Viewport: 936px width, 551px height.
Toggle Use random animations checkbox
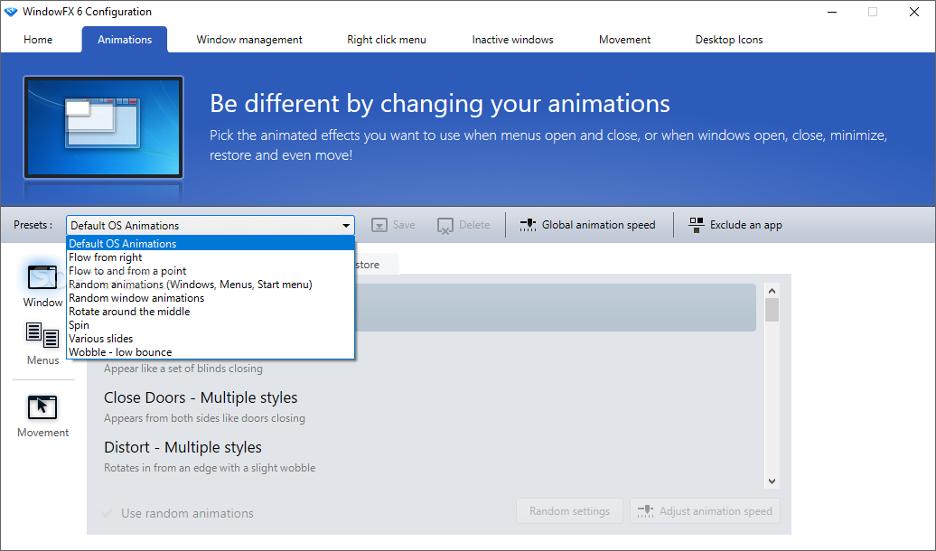[x=107, y=513]
